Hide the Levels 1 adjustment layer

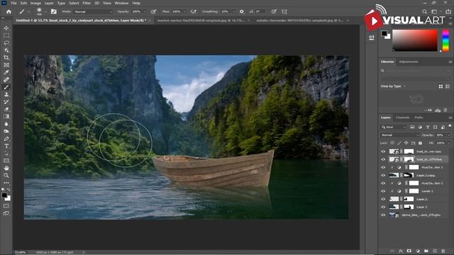point(383,191)
